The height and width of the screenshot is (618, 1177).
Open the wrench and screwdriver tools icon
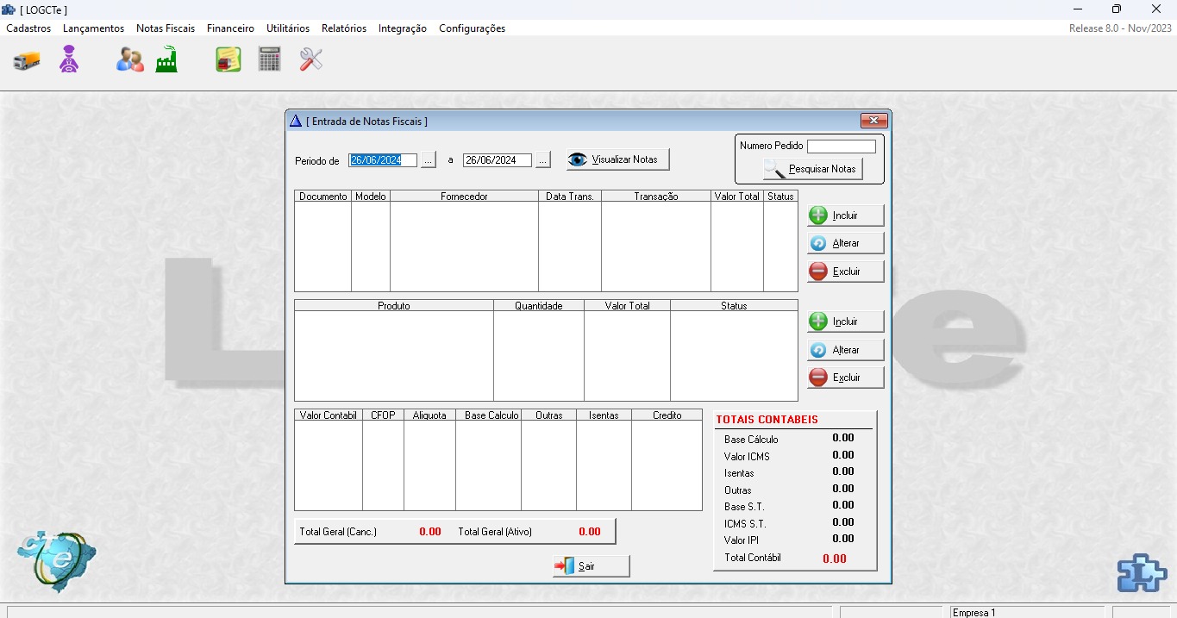click(311, 59)
